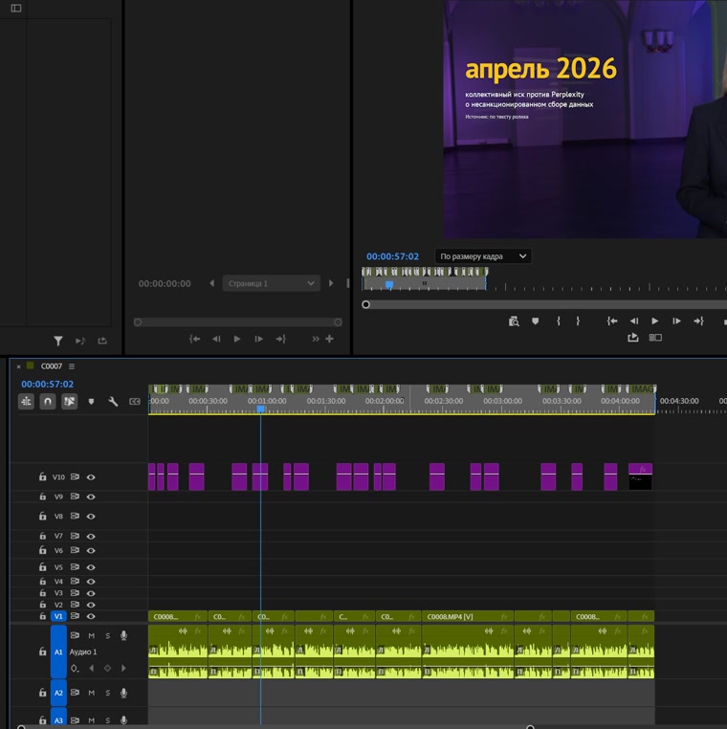Go to In point in Program monitor
The width and height of the screenshot is (727, 729).
click(612, 321)
